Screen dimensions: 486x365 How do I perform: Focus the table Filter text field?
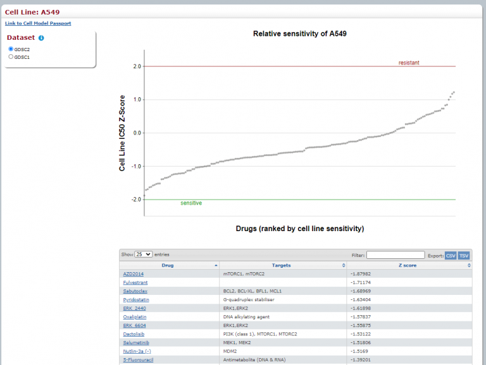click(395, 254)
